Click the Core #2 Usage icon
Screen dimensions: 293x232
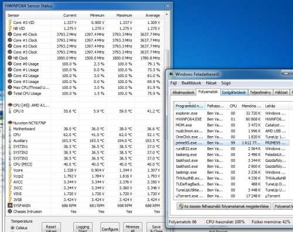pyautogui.click(x=10, y=75)
